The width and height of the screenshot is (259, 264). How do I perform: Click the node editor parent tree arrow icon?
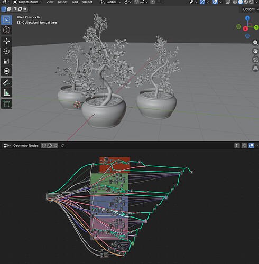(x=237, y=146)
